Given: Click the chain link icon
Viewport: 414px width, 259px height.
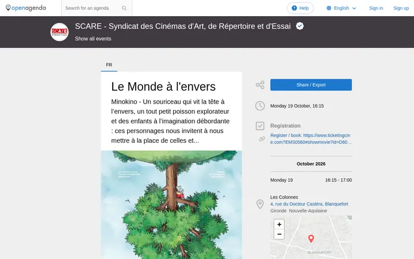Looking at the screenshot, I should 262,139.
